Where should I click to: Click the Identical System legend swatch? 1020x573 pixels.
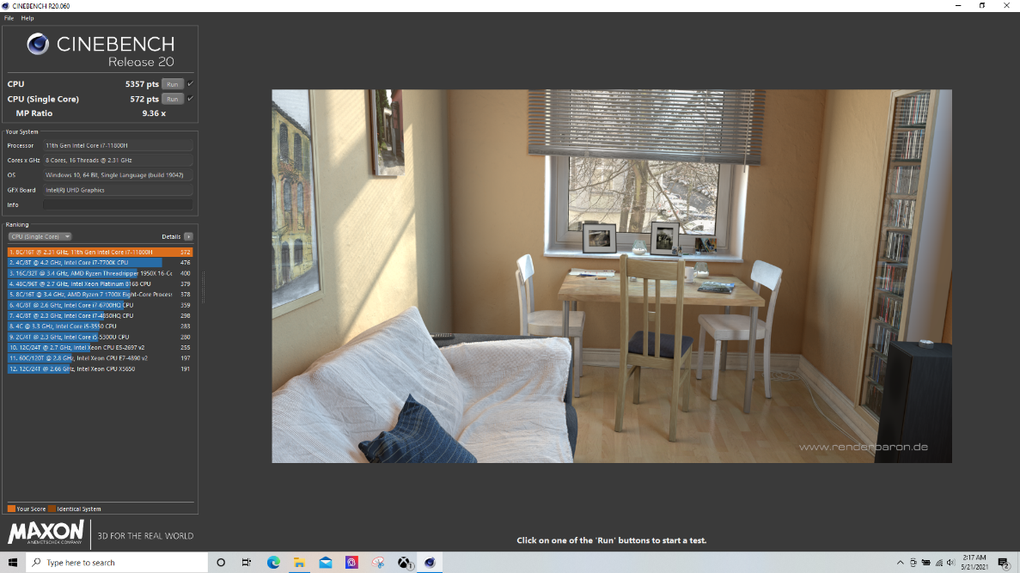tap(52, 509)
